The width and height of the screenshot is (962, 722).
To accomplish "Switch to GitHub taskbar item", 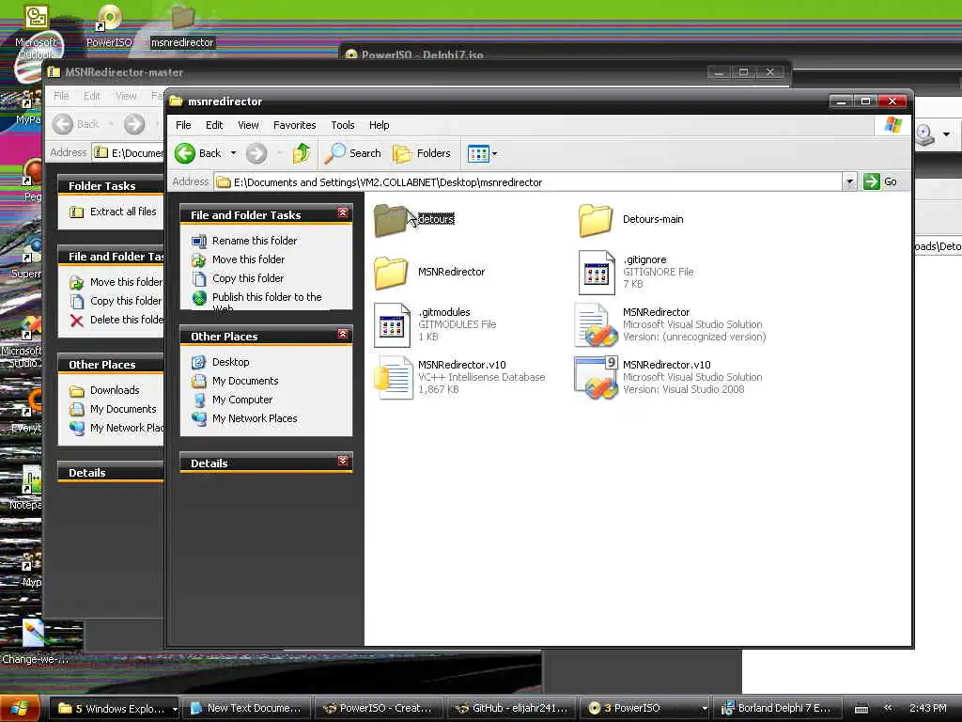I will coord(512,709).
